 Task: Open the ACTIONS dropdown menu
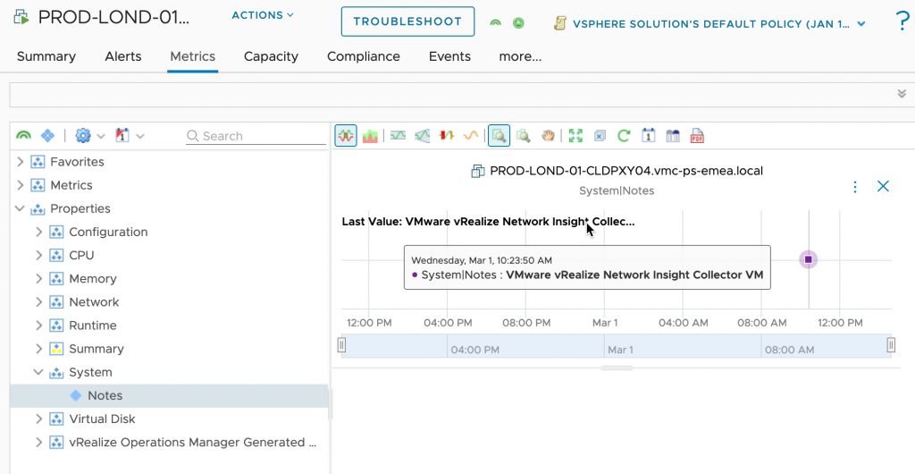[x=263, y=15]
